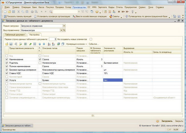Open the Файл menu
Screen dimensions: 186x133
tap(7, 7)
